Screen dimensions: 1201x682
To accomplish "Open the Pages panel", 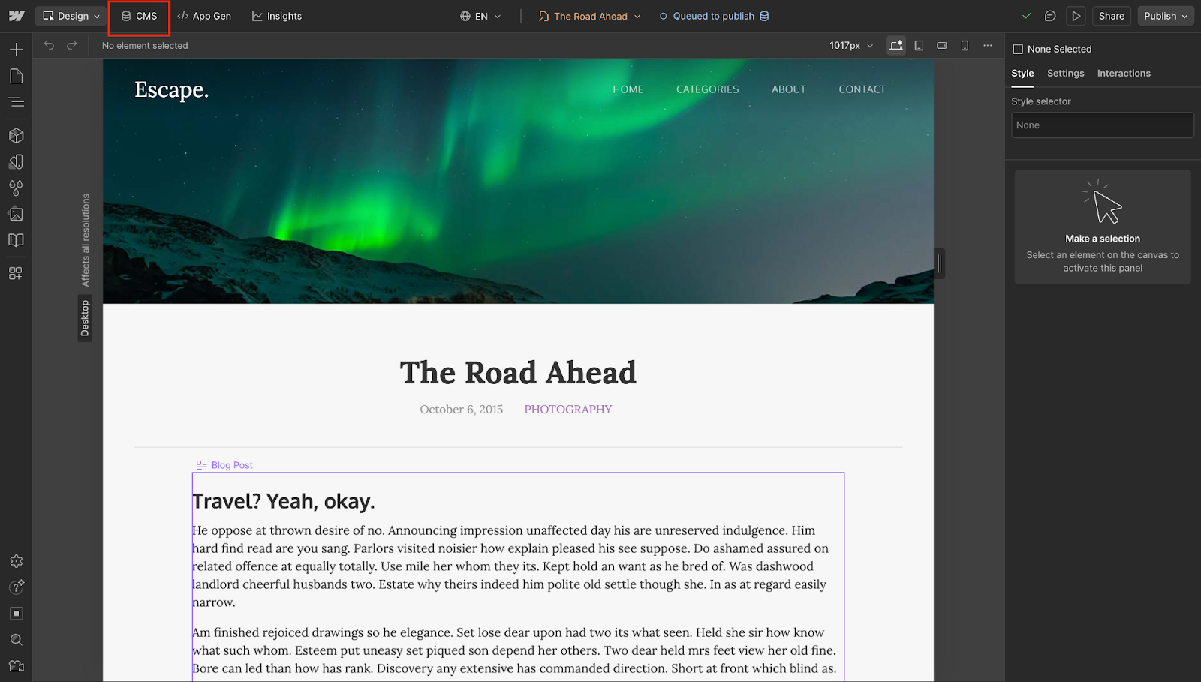I will pyautogui.click(x=16, y=76).
